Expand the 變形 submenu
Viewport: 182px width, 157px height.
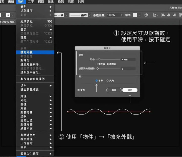pyautogui.click(x=35, y=7)
